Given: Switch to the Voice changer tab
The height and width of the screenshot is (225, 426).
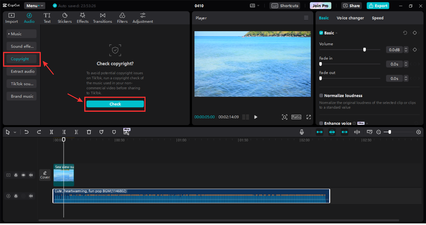Looking at the screenshot, I should tap(350, 18).
